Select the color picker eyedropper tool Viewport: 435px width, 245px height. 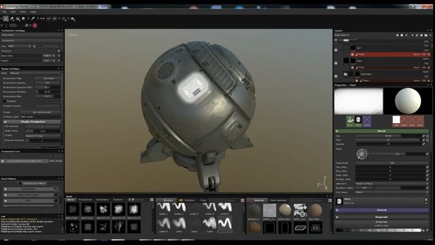(33, 18)
